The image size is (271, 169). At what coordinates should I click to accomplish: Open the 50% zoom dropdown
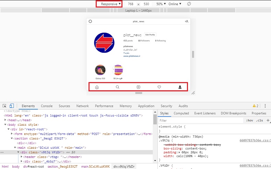[x=161, y=4]
